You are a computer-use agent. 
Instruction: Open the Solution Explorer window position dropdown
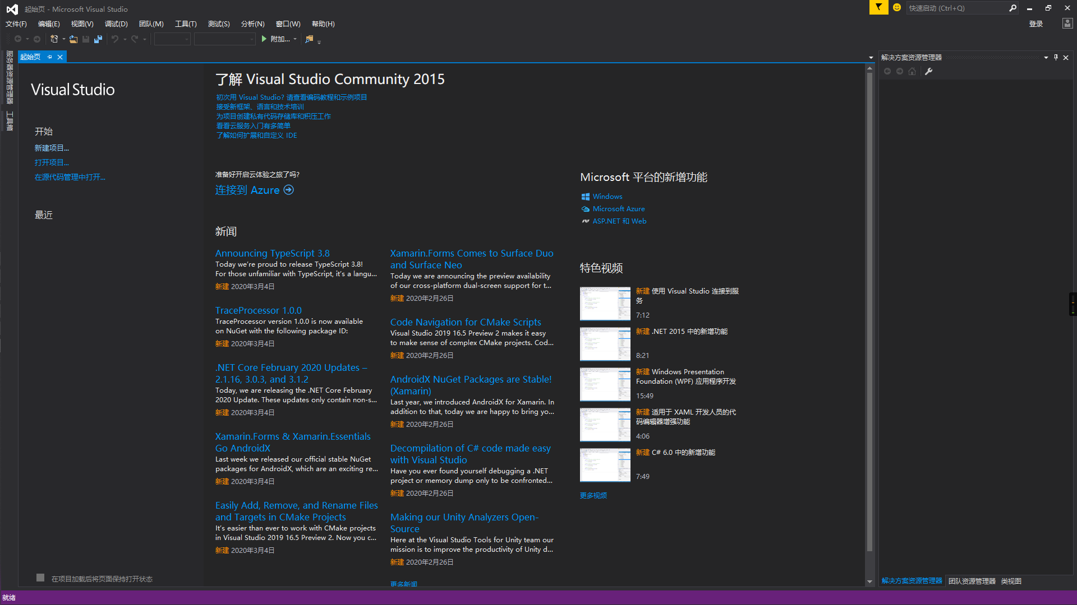point(1046,57)
